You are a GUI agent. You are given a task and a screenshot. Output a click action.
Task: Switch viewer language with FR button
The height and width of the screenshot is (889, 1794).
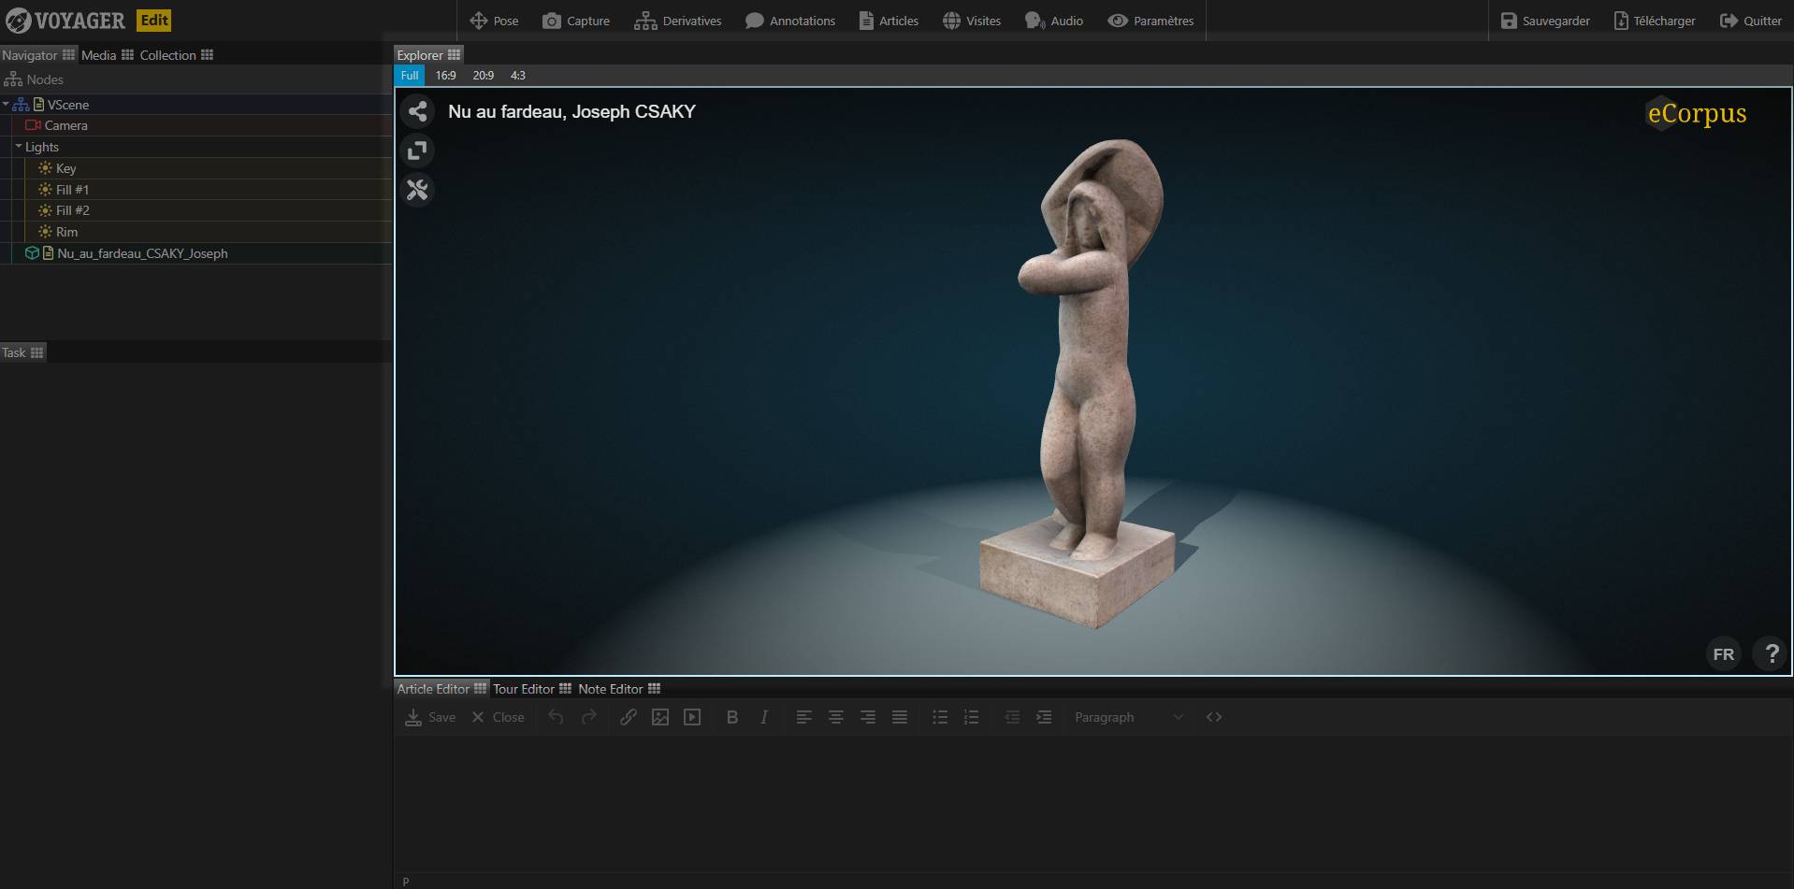1723,653
